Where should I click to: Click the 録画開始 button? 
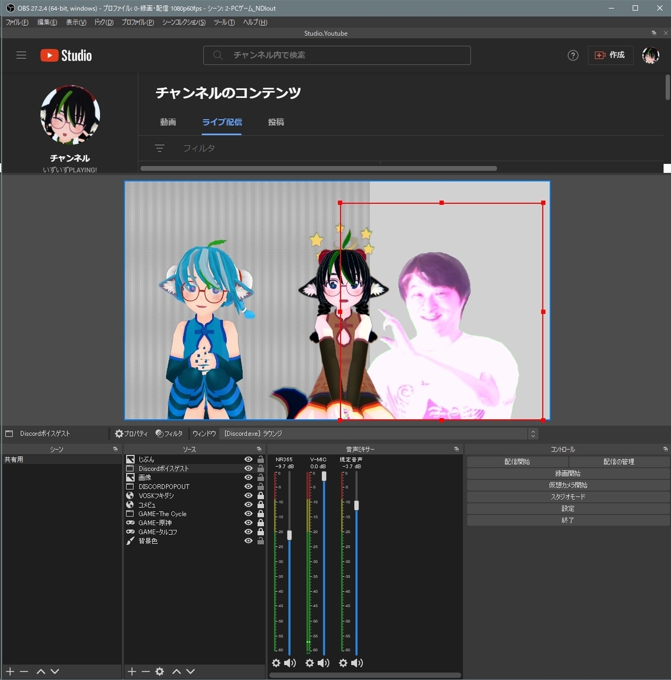coord(568,473)
